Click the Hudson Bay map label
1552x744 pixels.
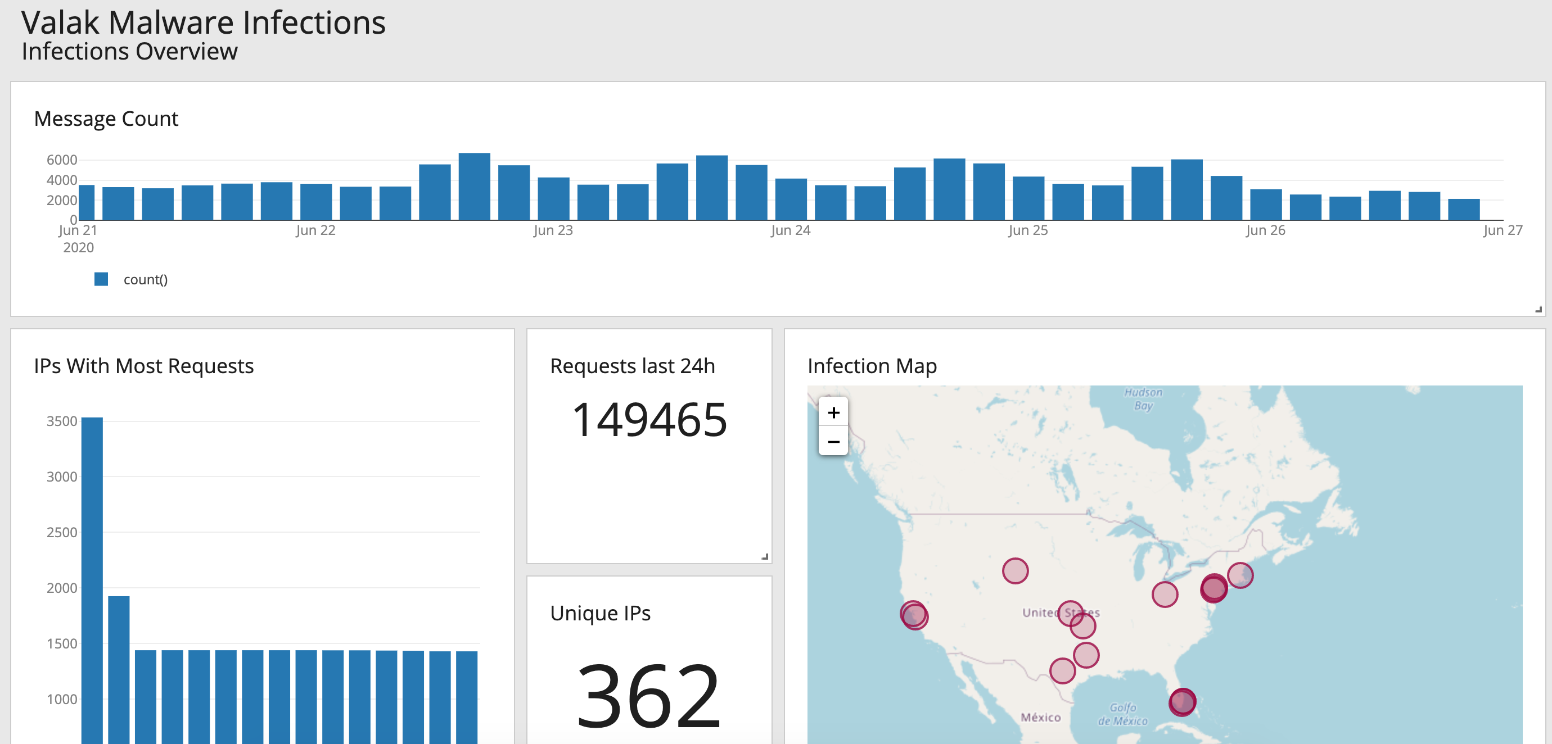tap(1143, 398)
